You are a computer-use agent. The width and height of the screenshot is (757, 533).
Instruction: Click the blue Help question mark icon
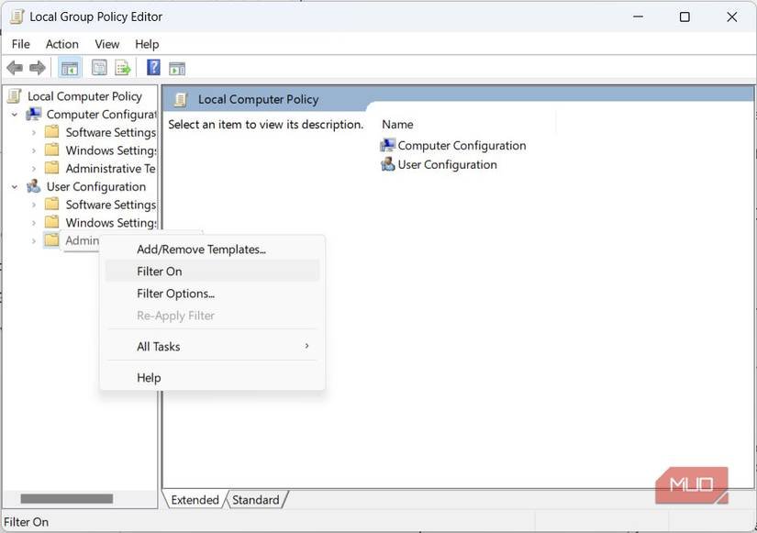[x=153, y=68]
